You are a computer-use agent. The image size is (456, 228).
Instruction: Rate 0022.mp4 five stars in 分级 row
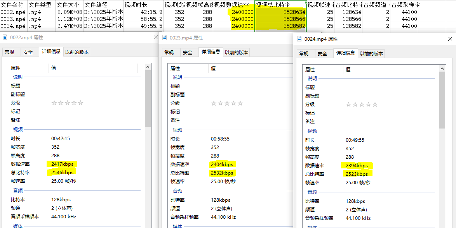pos(80,103)
